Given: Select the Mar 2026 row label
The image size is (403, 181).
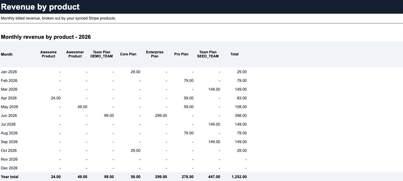Looking at the screenshot, I should click(x=9, y=89).
